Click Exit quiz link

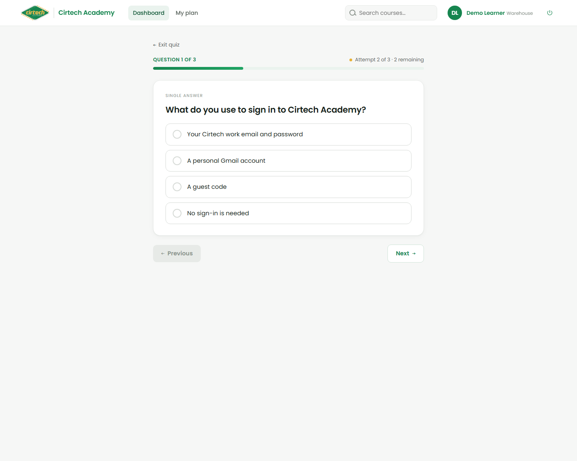[166, 45]
